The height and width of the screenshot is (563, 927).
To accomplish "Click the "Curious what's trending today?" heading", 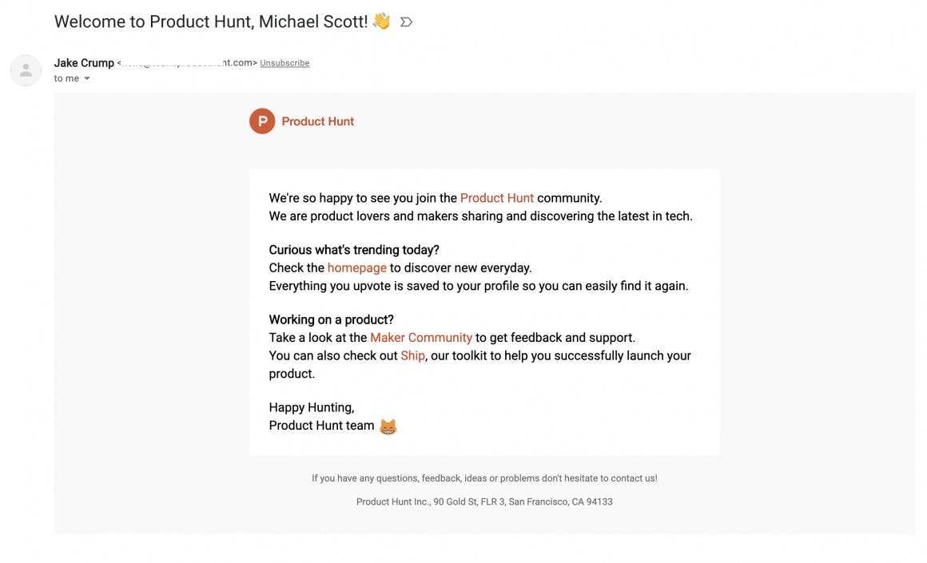I will [x=354, y=250].
